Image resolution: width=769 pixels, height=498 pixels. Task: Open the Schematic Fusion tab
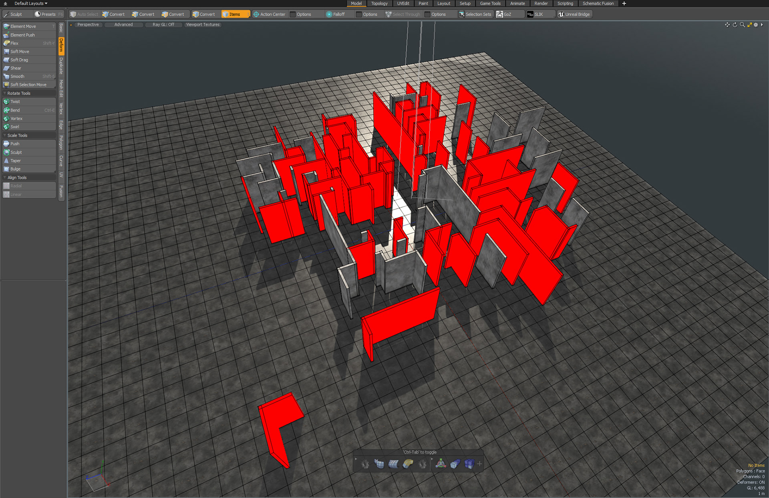pyautogui.click(x=598, y=4)
